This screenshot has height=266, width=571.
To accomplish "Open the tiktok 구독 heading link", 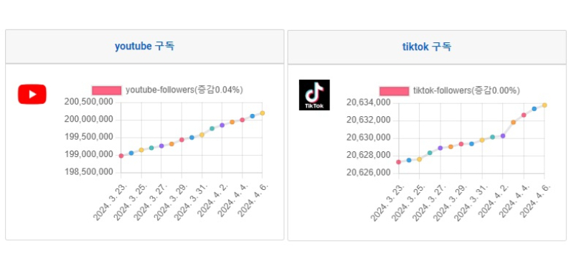I will click(427, 47).
